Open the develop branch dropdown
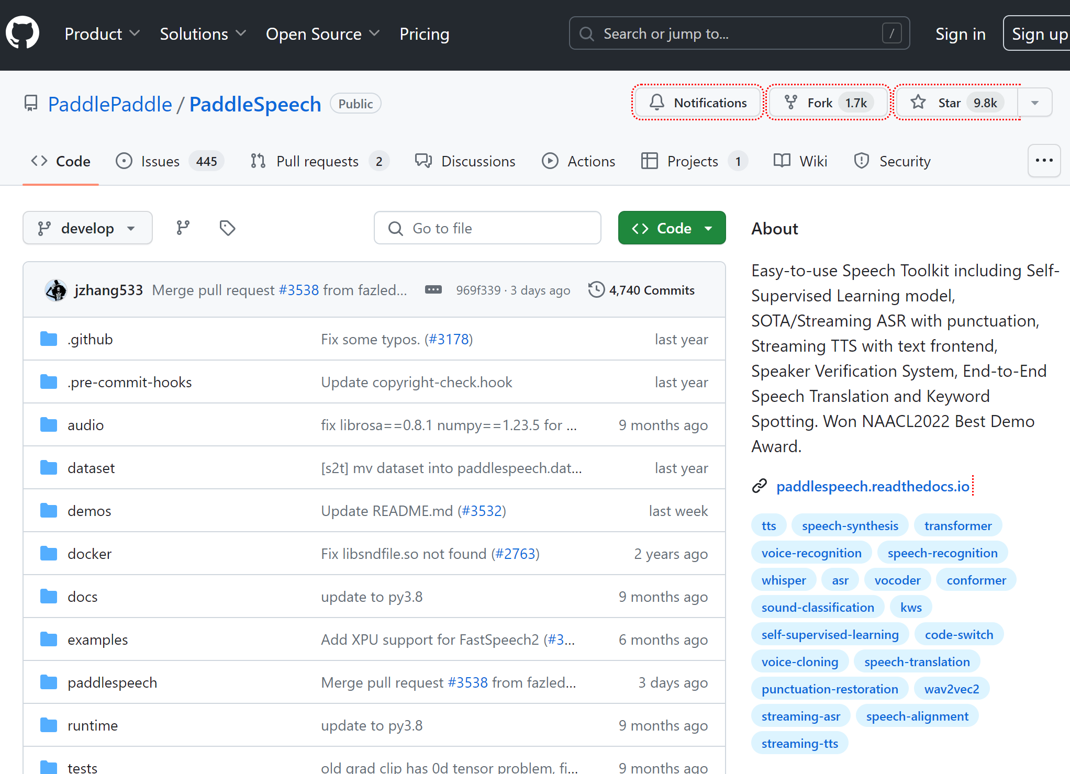Screen dimensions: 1070x774 click(87, 228)
